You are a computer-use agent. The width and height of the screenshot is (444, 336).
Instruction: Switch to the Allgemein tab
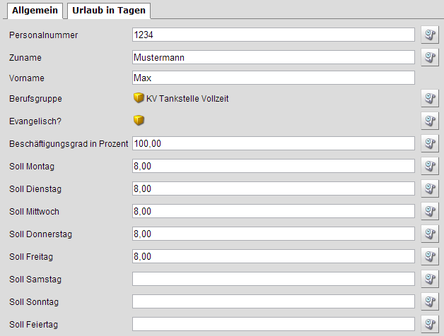(x=35, y=10)
